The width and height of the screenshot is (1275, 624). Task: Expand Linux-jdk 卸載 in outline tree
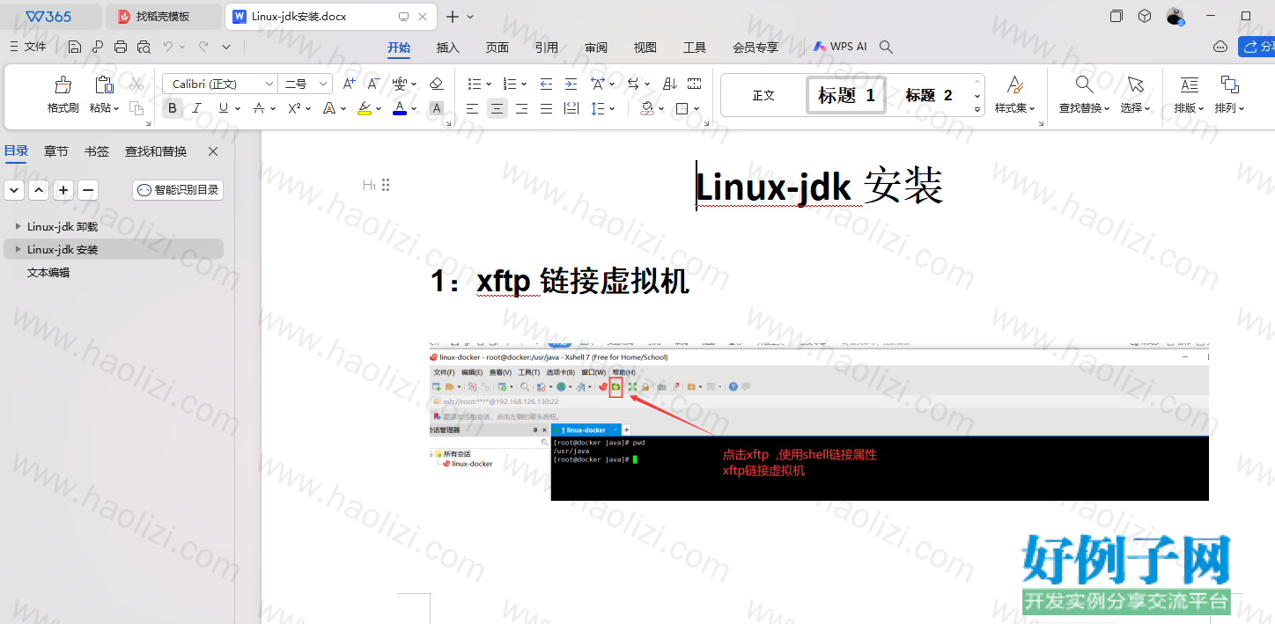[x=18, y=226]
